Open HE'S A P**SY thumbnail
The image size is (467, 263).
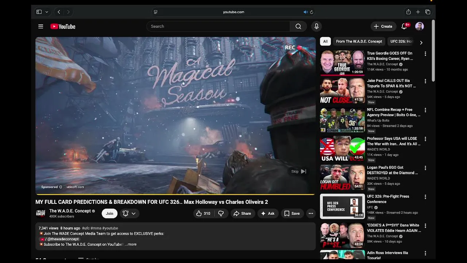[x=342, y=235]
